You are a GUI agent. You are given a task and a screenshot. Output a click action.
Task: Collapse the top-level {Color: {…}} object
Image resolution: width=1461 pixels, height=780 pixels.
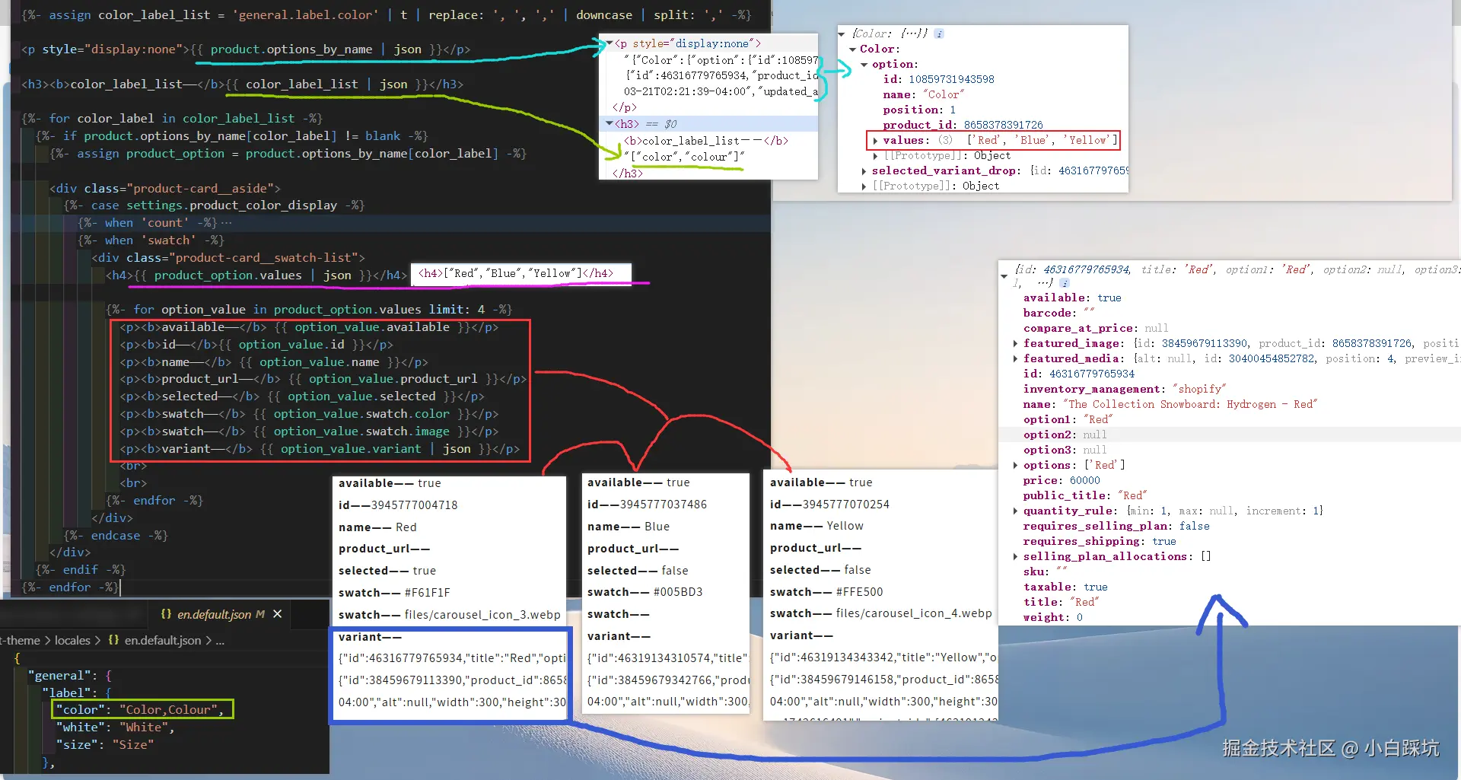pyautogui.click(x=842, y=33)
